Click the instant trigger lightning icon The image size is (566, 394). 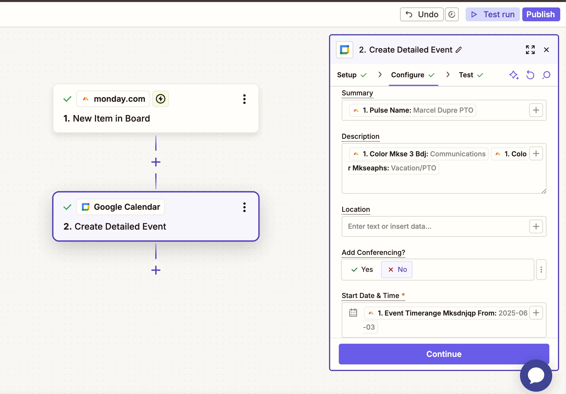(x=160, y=99)
